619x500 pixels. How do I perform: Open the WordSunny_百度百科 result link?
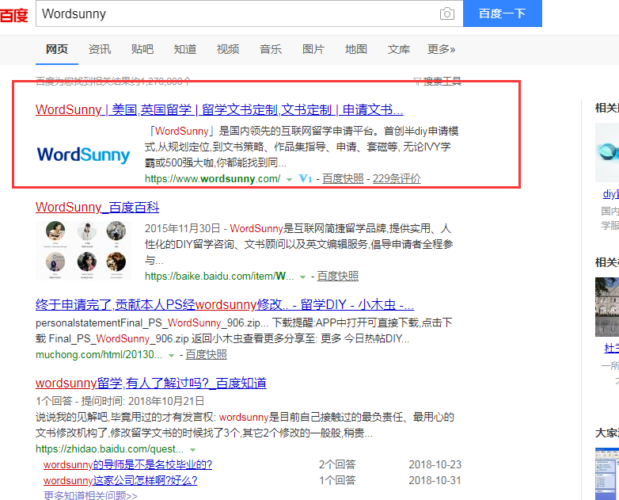(97, 208)
